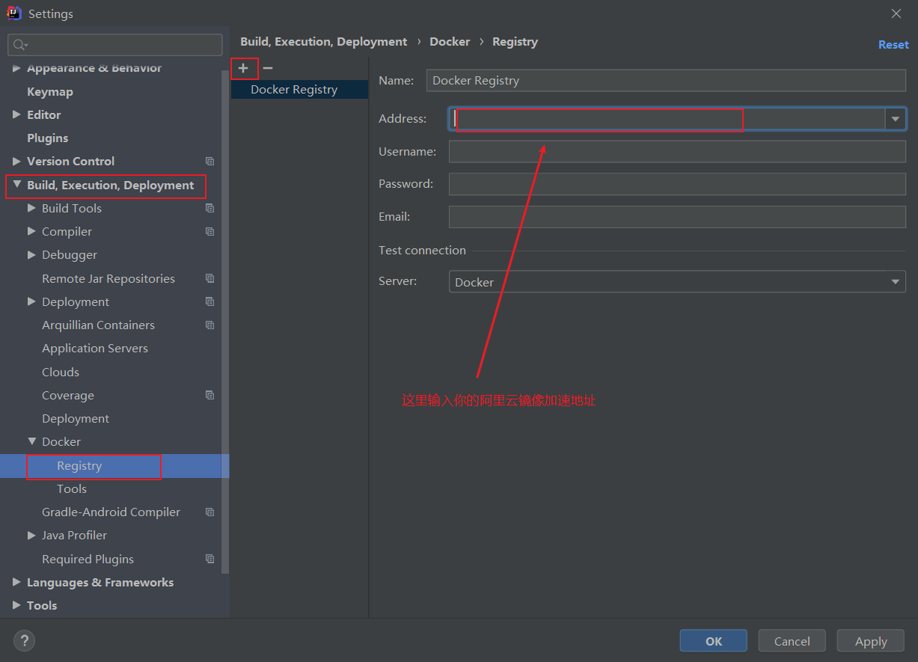Expand the Compiler node arrow
Viewport: 918px width, 662px height.
point(31,231)
